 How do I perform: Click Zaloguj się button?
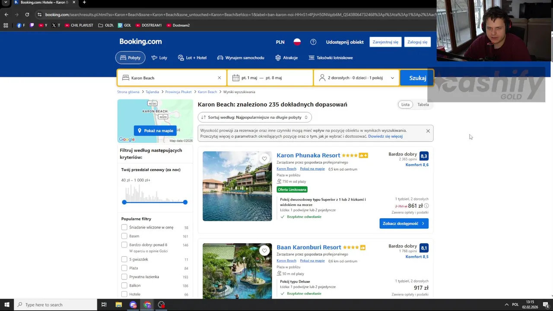point(417,42)
